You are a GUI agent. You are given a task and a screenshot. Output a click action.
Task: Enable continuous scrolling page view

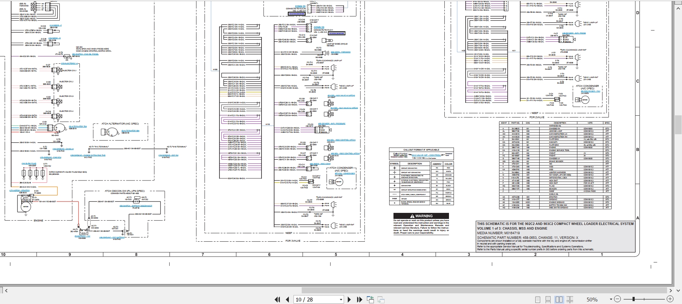(x=548, y=300)
